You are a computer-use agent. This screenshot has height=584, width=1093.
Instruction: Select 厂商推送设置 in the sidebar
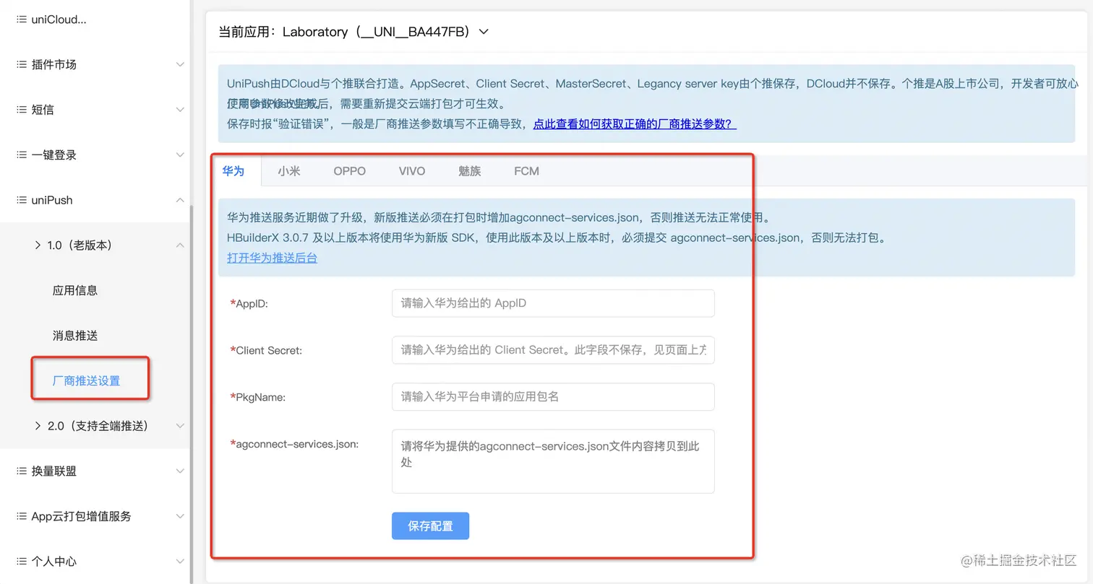click(87, 380)
